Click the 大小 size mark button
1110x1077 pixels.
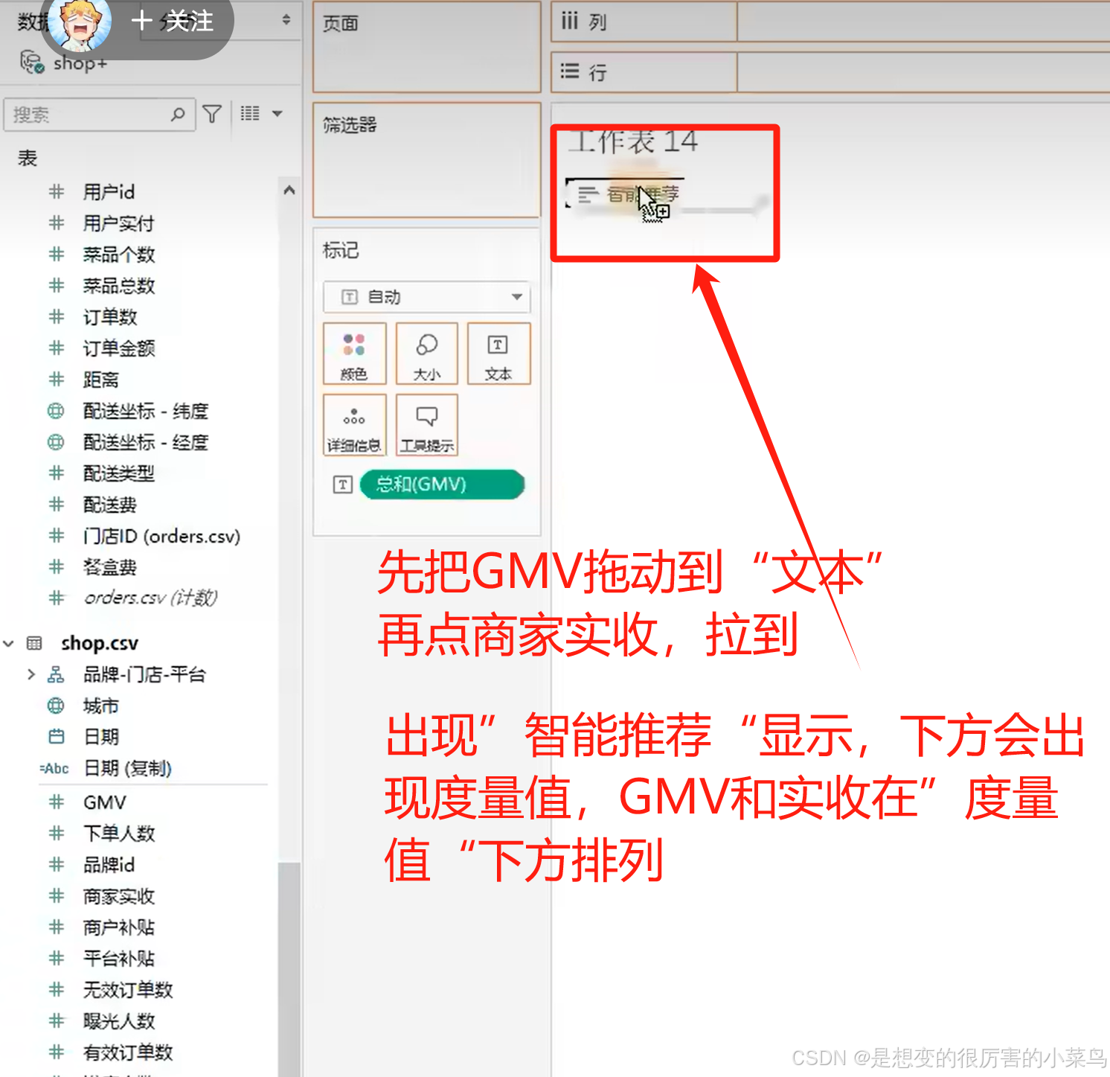[x=426, y=354]
